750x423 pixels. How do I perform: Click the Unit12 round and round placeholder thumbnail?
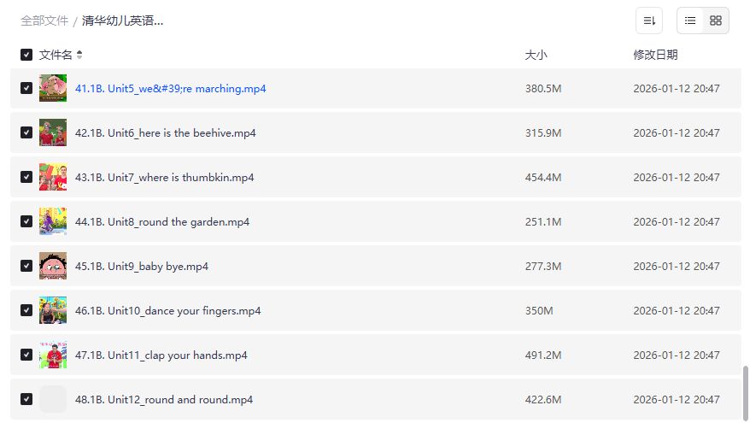point(53,400)
